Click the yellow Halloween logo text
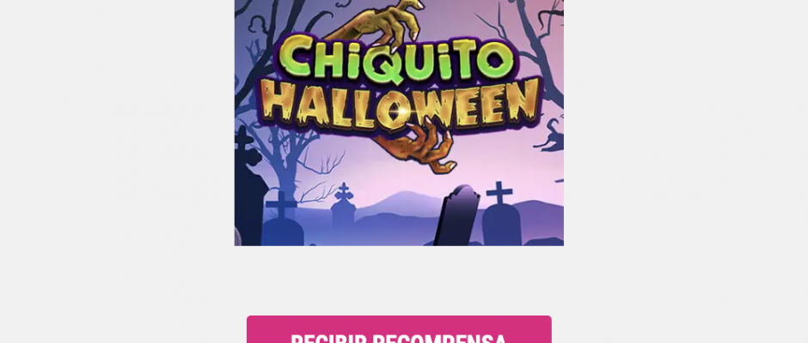The width and height of the screenshot is (808, 343). click(401, 106)
